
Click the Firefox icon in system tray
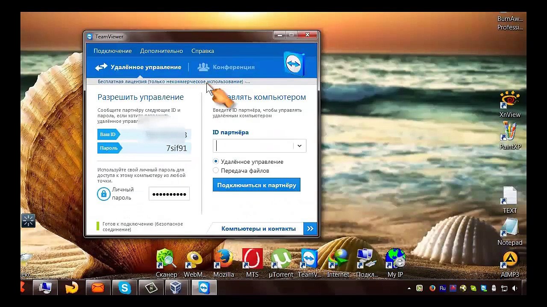click(432, 289)
